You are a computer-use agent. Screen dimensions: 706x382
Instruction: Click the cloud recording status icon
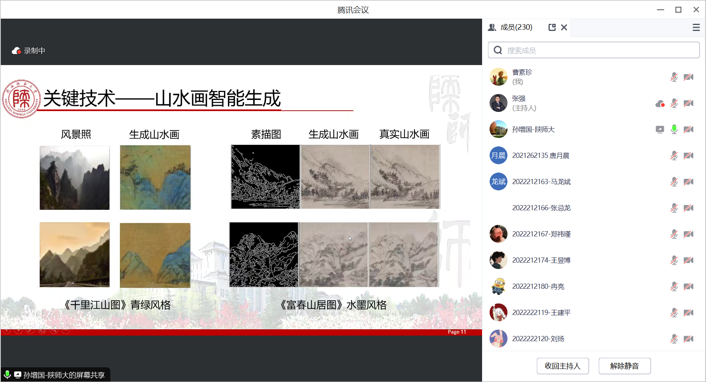(16, 51)
